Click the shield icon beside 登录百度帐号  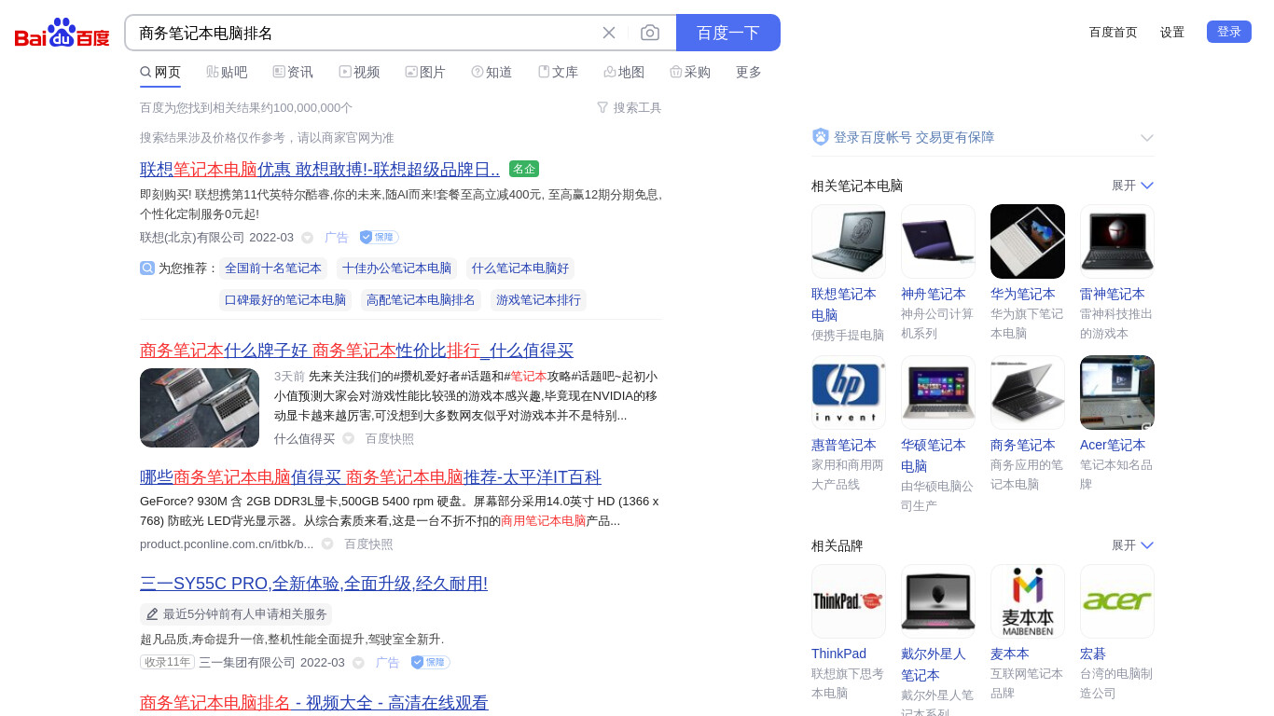821,137
